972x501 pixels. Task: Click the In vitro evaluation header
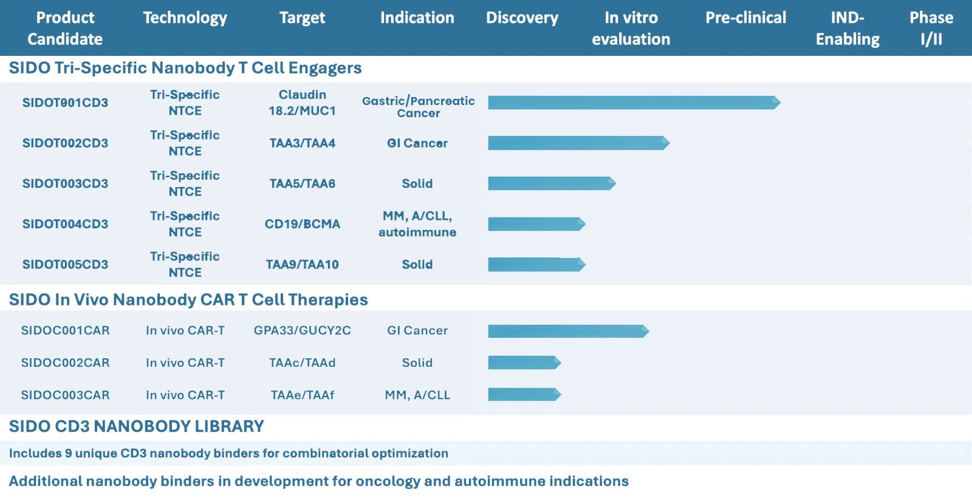pyautogui.click(x=631, y=28)
